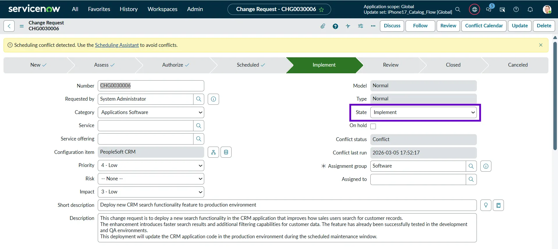The height and width of the screenshot is (249, 558).
Task: Click the Short description text field
Action: coord(287,205)
